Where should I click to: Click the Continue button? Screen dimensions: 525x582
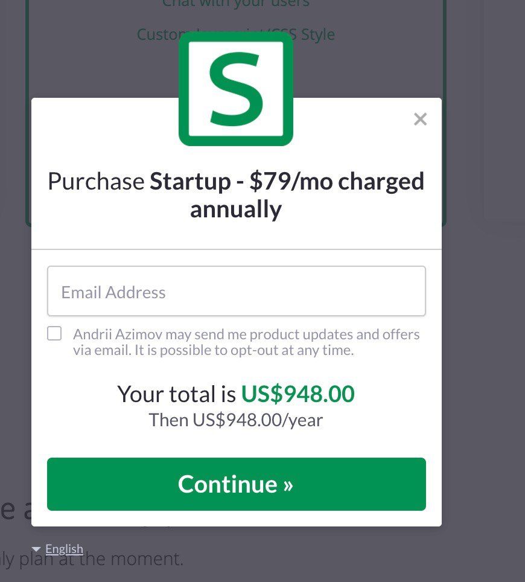pyautogui.click(x=237, y=484)
